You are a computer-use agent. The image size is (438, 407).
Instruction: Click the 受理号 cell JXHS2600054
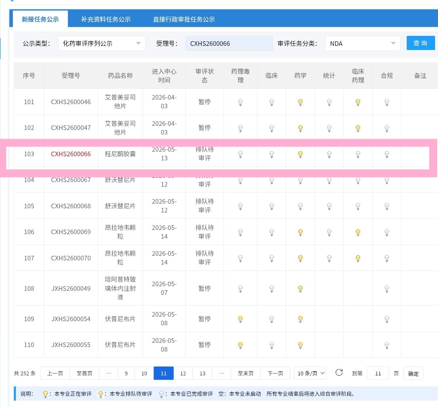pyautogui.click(x=71, y=319)
